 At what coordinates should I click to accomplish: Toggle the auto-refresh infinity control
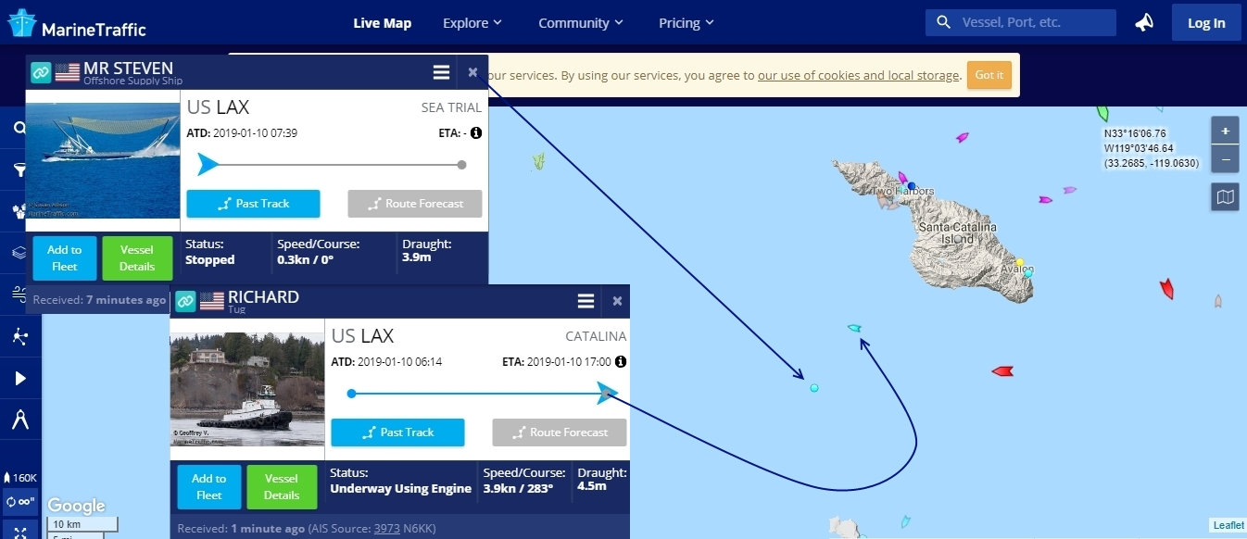19,502
